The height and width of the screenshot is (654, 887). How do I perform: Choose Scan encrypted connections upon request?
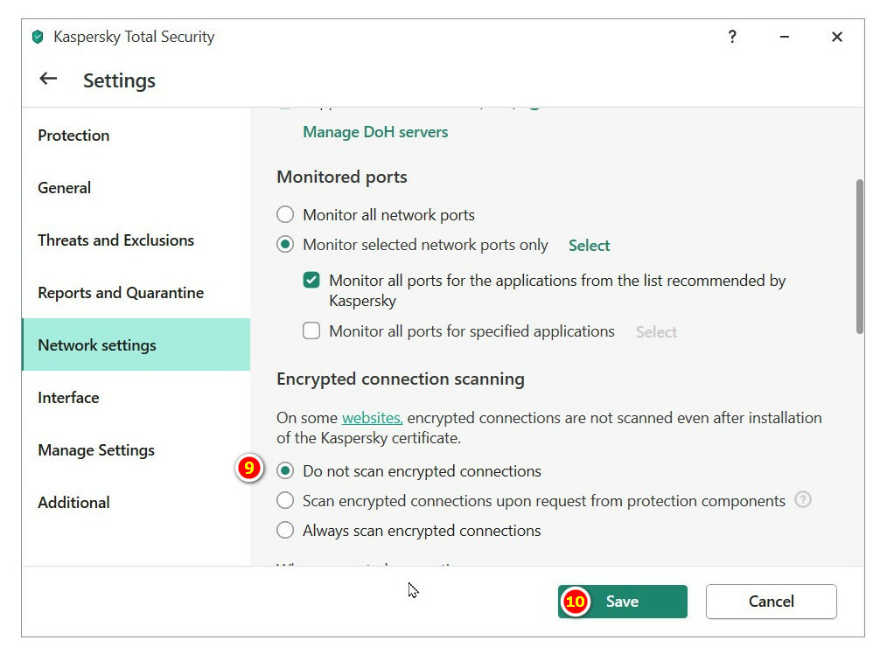285,500
